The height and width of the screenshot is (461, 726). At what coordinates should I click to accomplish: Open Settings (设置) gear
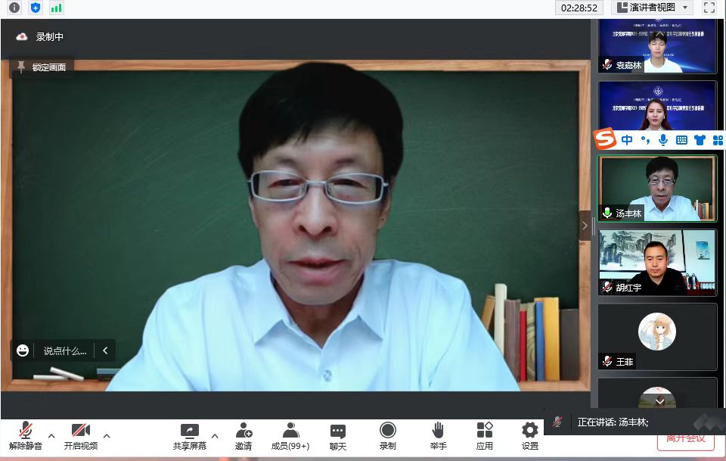tap(530, 436)
